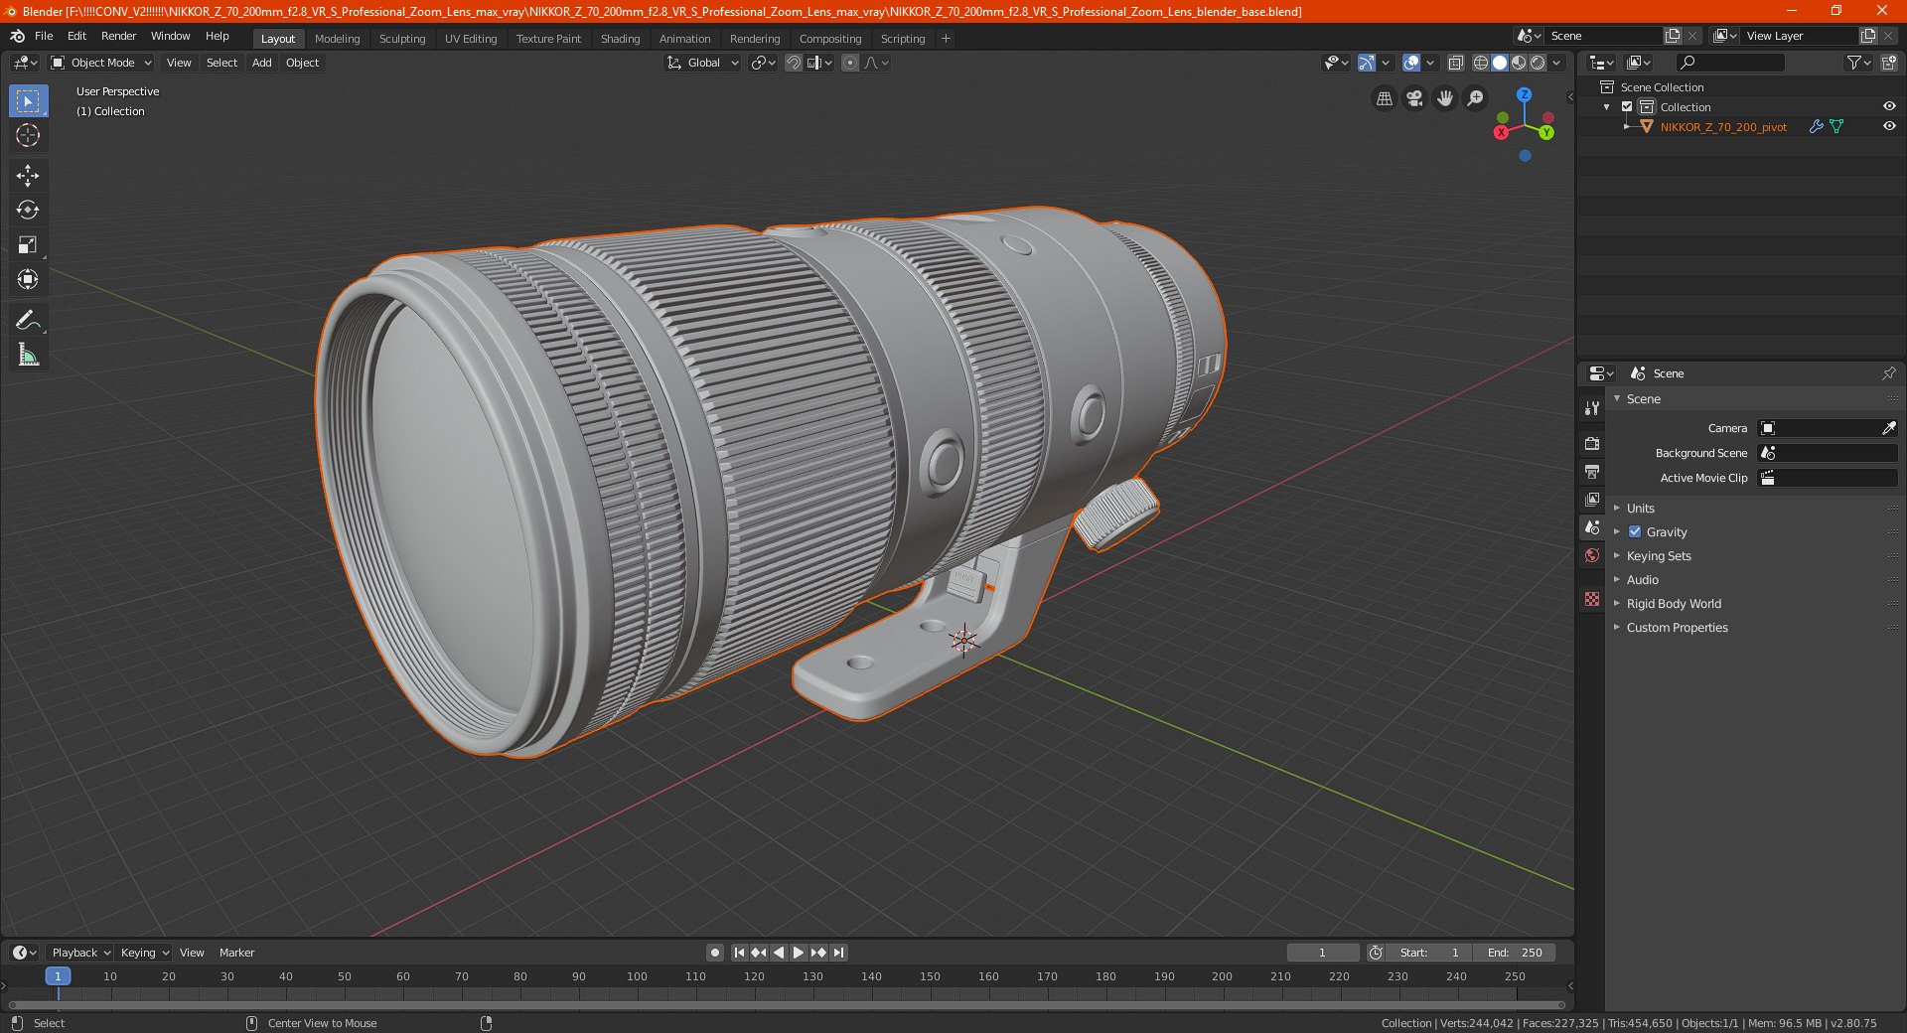
Task: Click the hand pan view icon
Action: point(1445,98)
